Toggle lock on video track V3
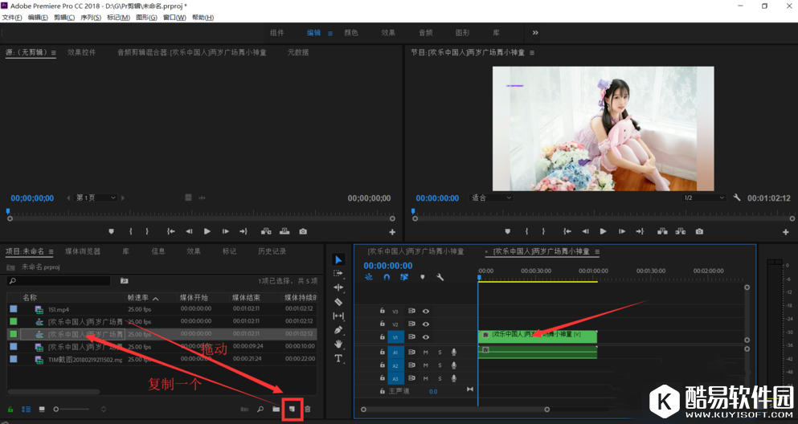 383,312
